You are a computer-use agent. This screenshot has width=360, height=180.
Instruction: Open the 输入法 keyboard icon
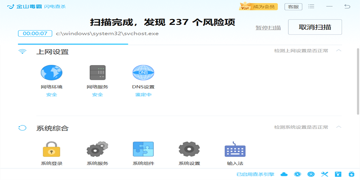pyautogui.click(x=235, y=149)
